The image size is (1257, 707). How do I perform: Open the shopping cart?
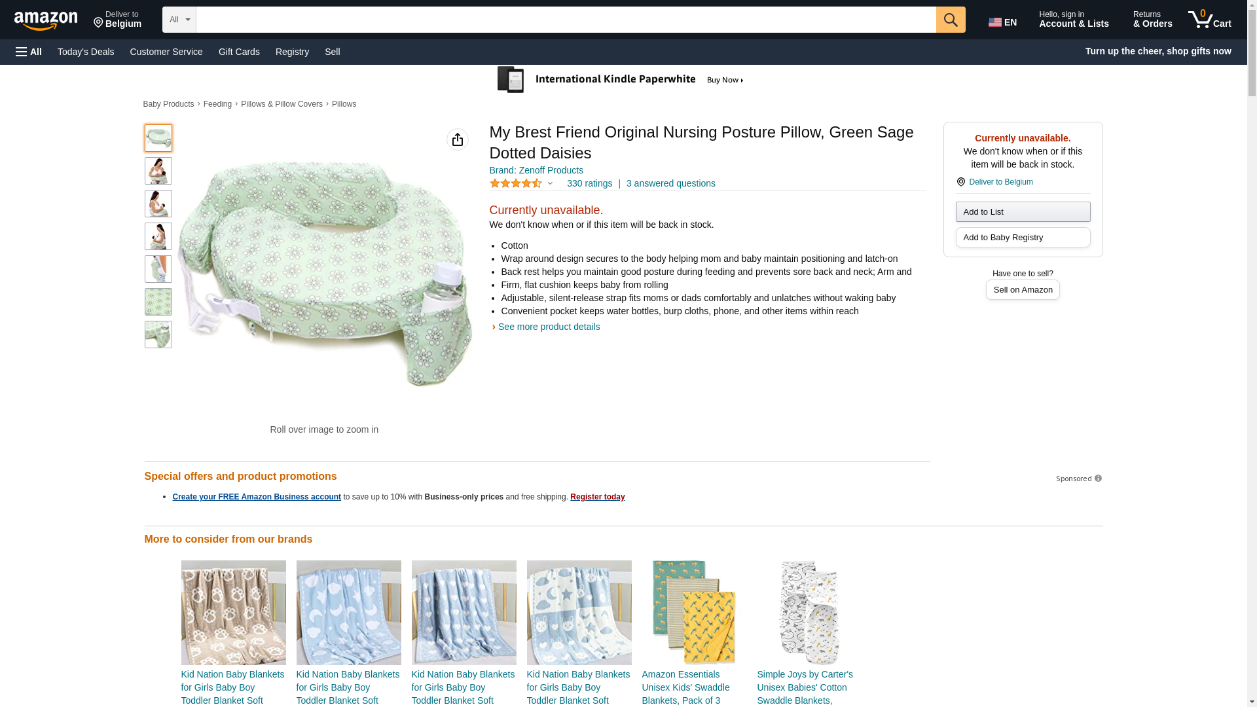[1210, 20]
